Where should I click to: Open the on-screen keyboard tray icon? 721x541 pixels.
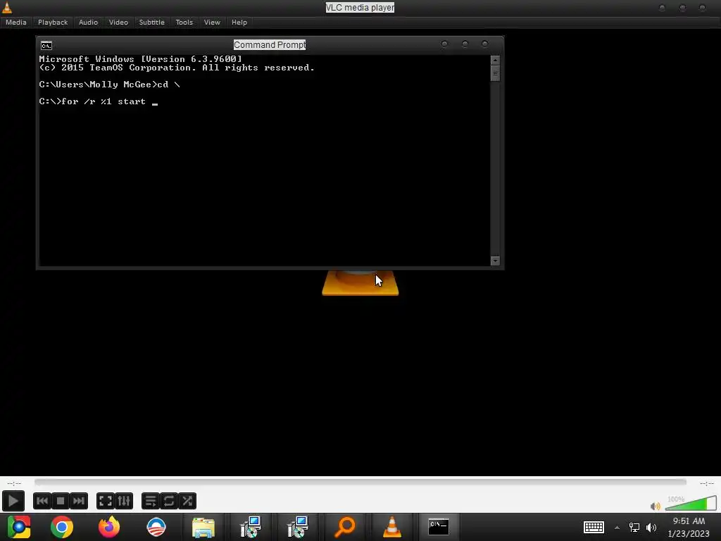594,527
